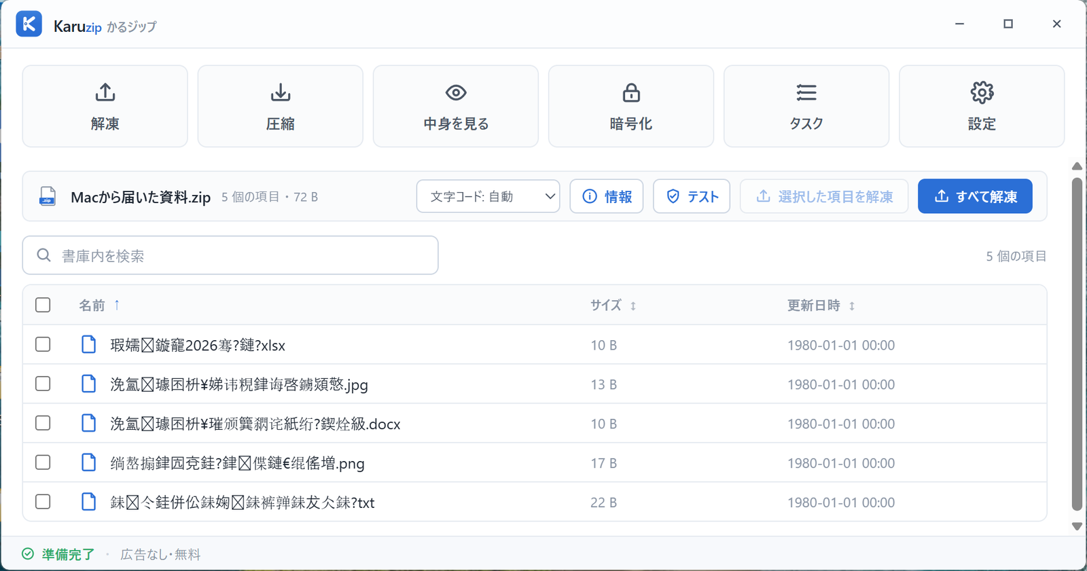Select the file name ending in .png
The image size is (1087, 571).
[x=237, y=463]
